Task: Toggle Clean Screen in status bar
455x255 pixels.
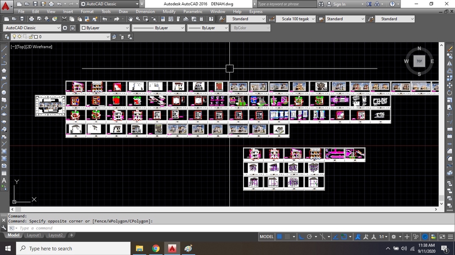Action: coord(442,237)
